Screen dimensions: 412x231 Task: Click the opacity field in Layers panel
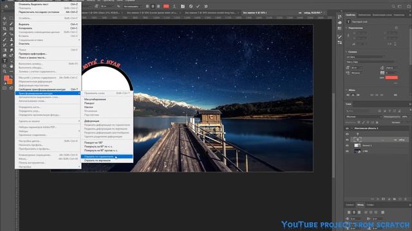(x=405, y=117)
